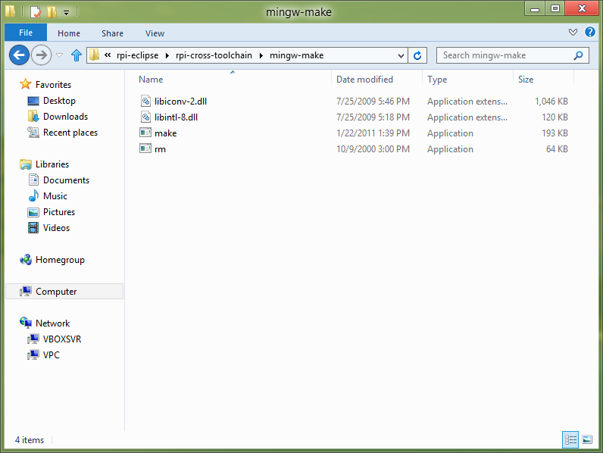Open Desktop under Favorites

tap(59, 101)
